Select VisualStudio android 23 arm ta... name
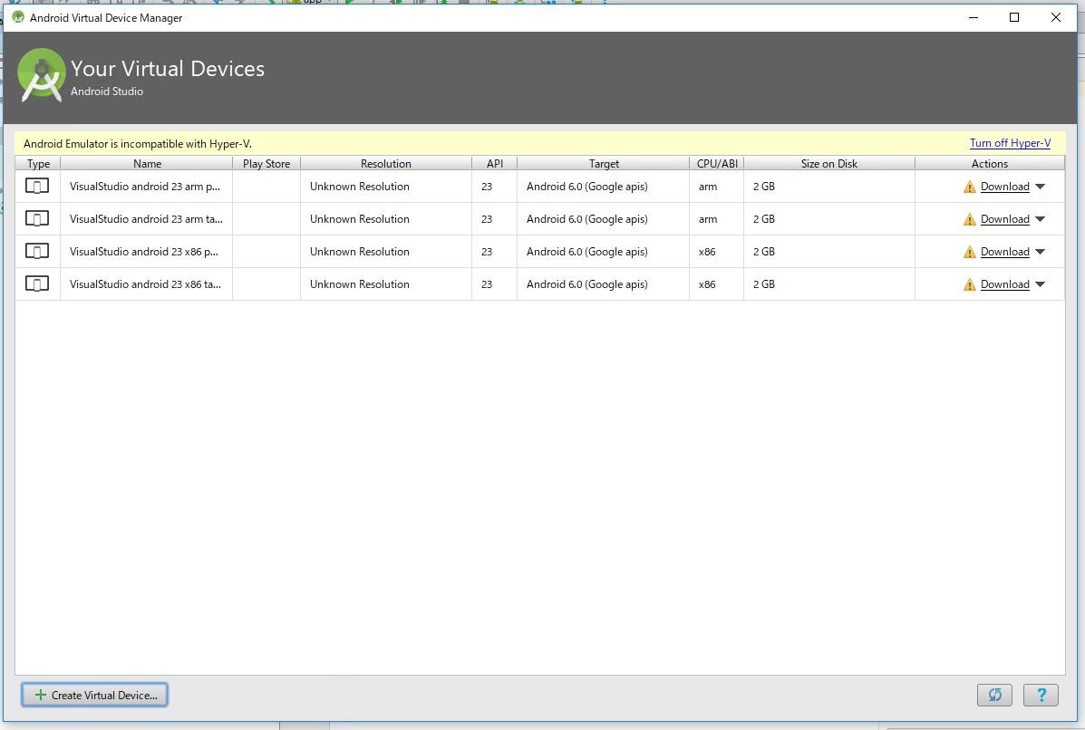Viewport: 1085px width, 730px height. point(146,219)
